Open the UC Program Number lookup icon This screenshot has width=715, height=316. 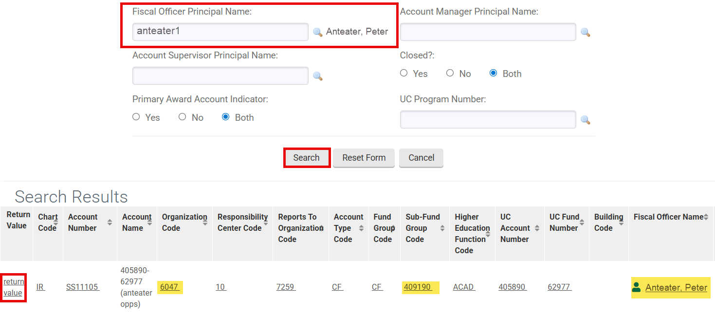pos(586,120)
